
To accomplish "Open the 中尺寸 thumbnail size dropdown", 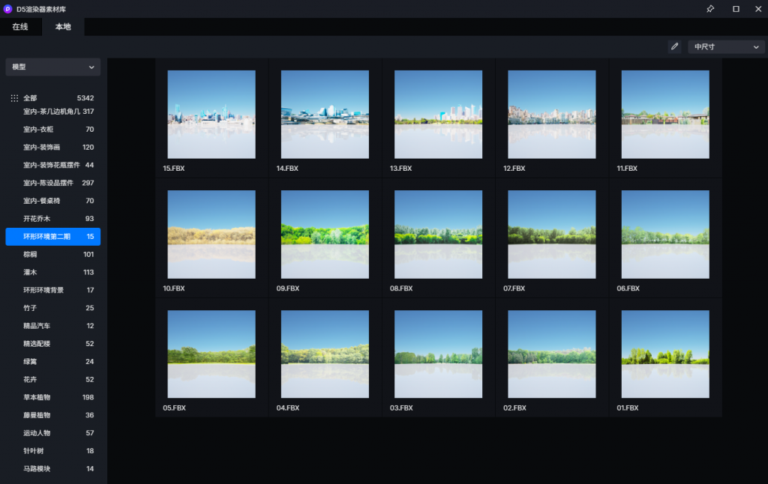I will point(726,46).
